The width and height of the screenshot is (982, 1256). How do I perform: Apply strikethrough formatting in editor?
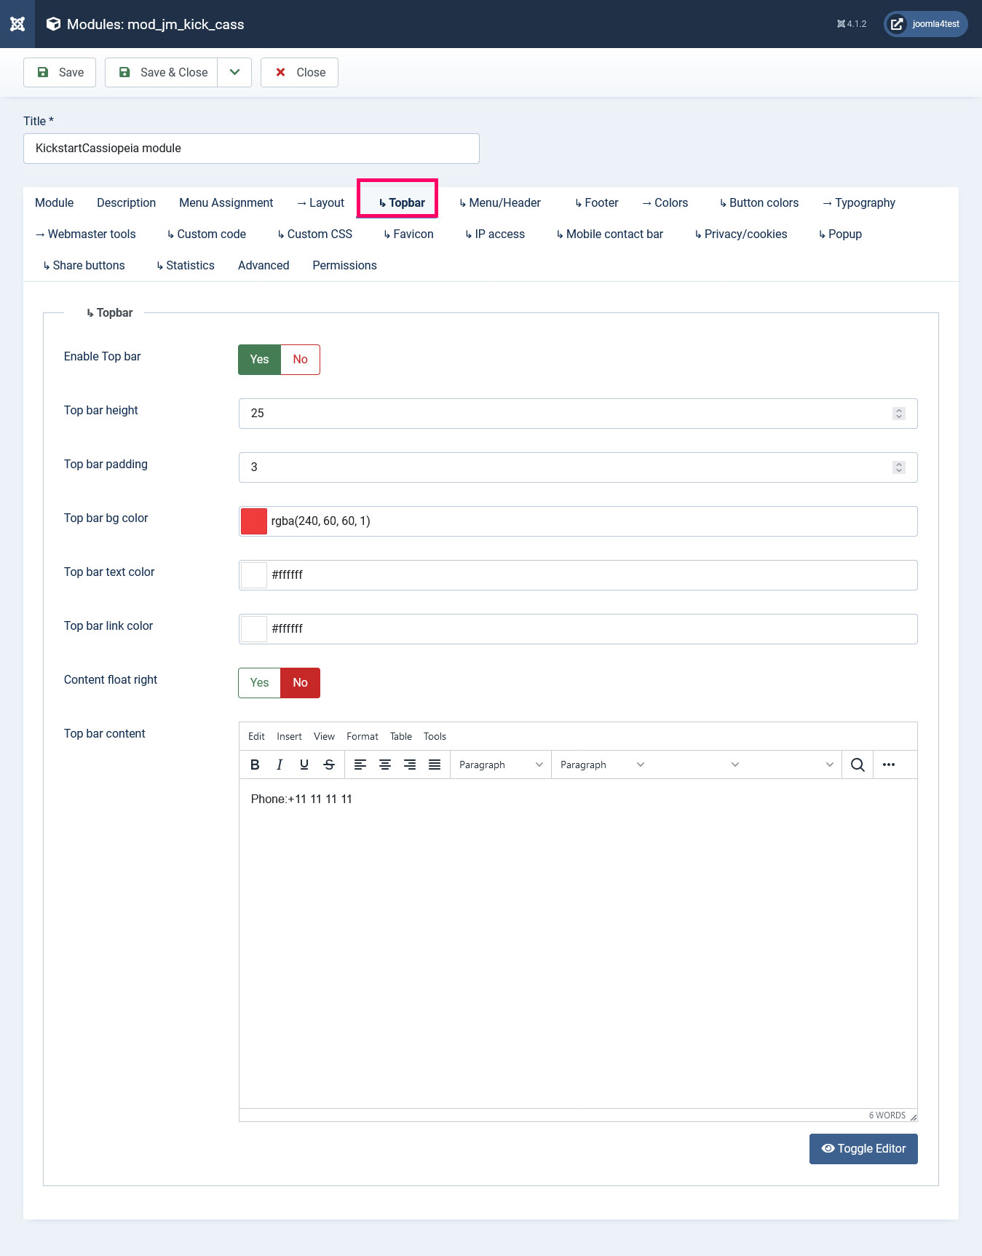point(329,765)
